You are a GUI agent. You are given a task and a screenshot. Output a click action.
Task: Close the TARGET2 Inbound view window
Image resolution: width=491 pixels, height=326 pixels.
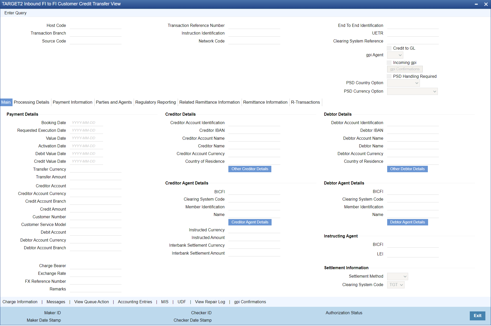coord(486,4)
